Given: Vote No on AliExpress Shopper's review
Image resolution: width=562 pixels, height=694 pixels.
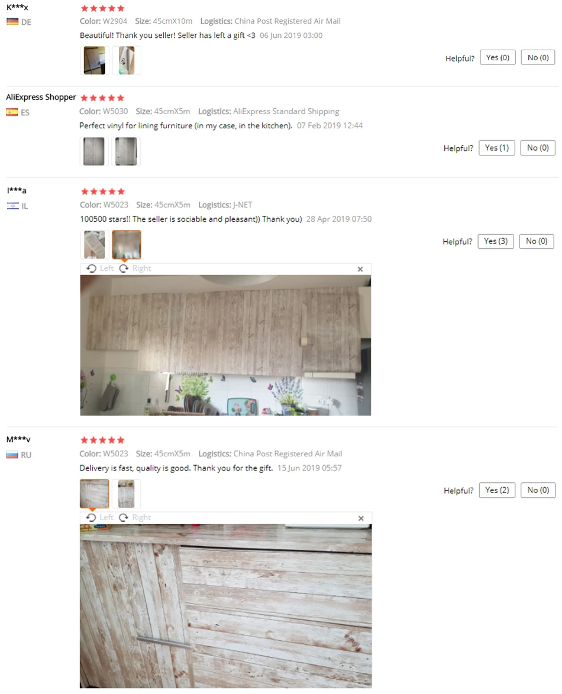Looking at the screenshot, I should pyautogui.click(x=538, y=148).
